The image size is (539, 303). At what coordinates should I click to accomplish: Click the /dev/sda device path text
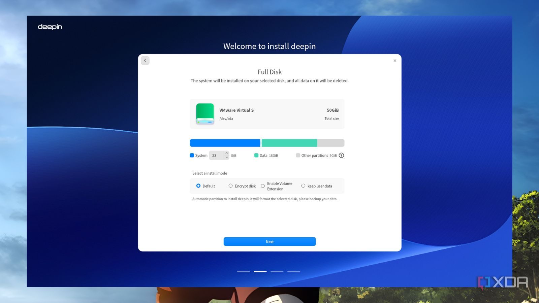click(x=226, y=119)
